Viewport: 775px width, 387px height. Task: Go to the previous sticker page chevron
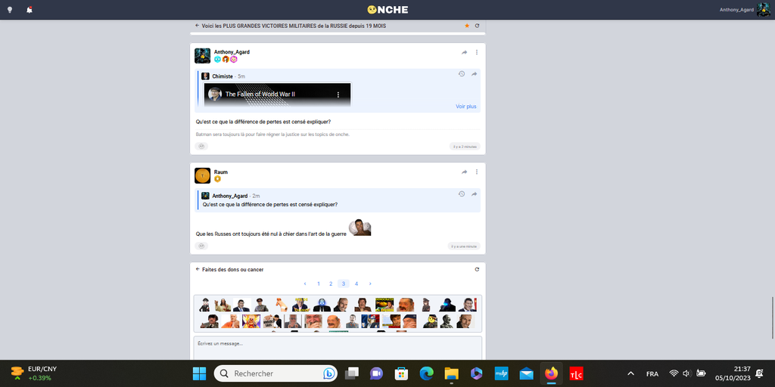pos(305,284)
